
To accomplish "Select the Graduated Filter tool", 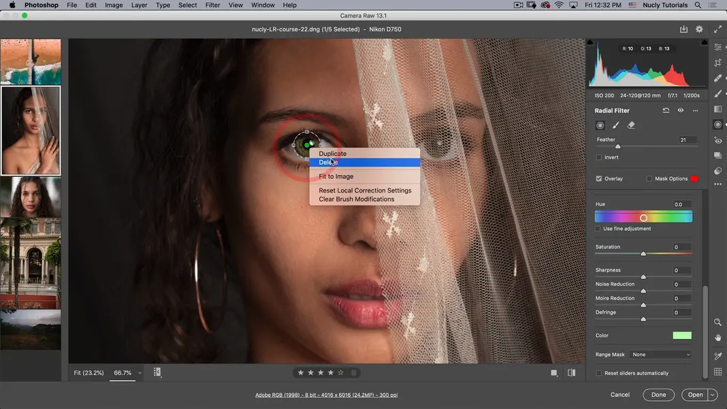I will click(717, 109).
